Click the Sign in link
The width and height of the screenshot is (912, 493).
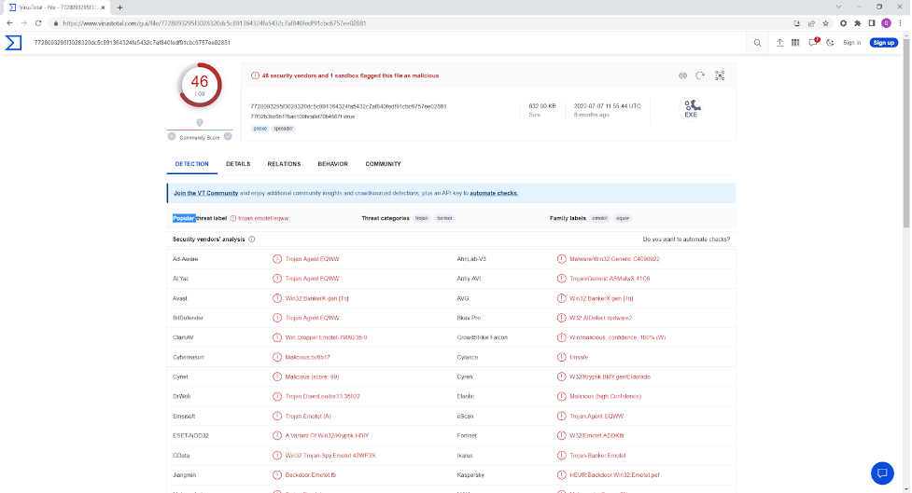tap(851, 42)
